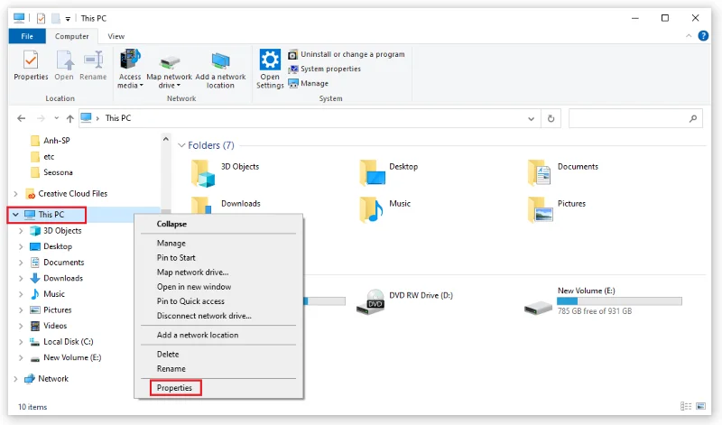Click the Open Settings gear icon
The height and width of the screenshot is (425, 722).
pyautogui.click(x=270, y=60)
